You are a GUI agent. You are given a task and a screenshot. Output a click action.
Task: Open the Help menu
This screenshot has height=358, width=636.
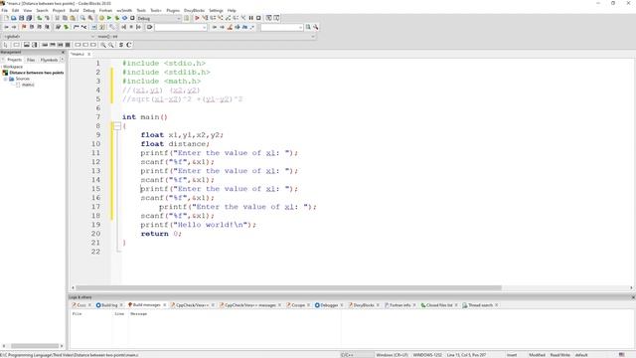coord(232,10)
